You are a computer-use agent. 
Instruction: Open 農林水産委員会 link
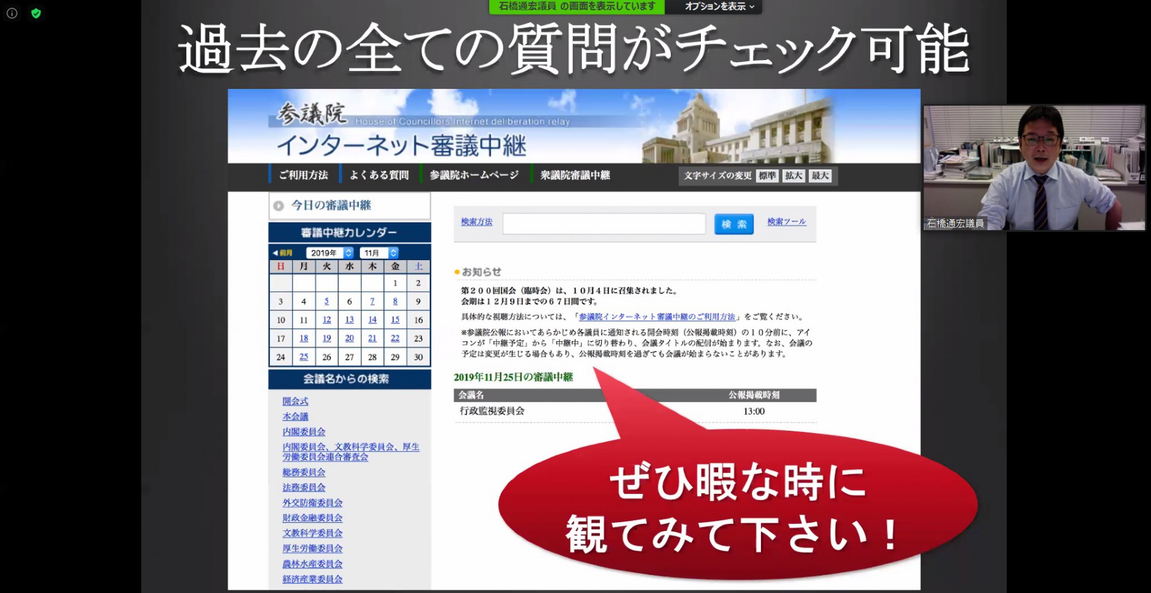313,564
